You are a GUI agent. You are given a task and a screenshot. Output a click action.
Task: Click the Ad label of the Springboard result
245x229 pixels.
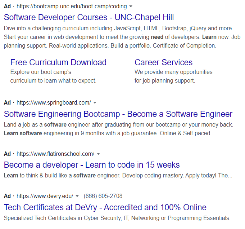point(7,103)
